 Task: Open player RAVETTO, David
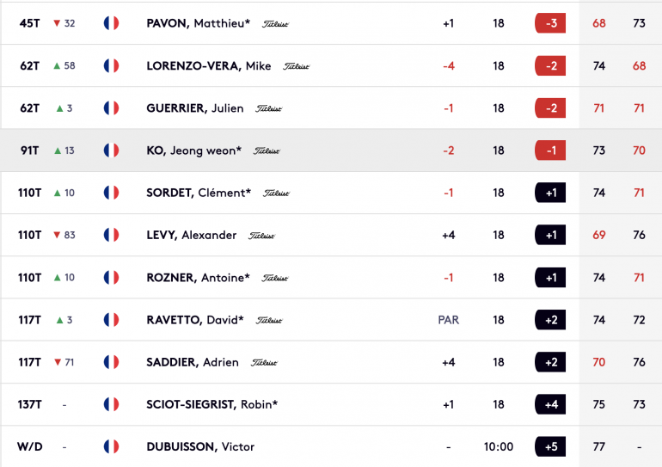click(195, 320)
